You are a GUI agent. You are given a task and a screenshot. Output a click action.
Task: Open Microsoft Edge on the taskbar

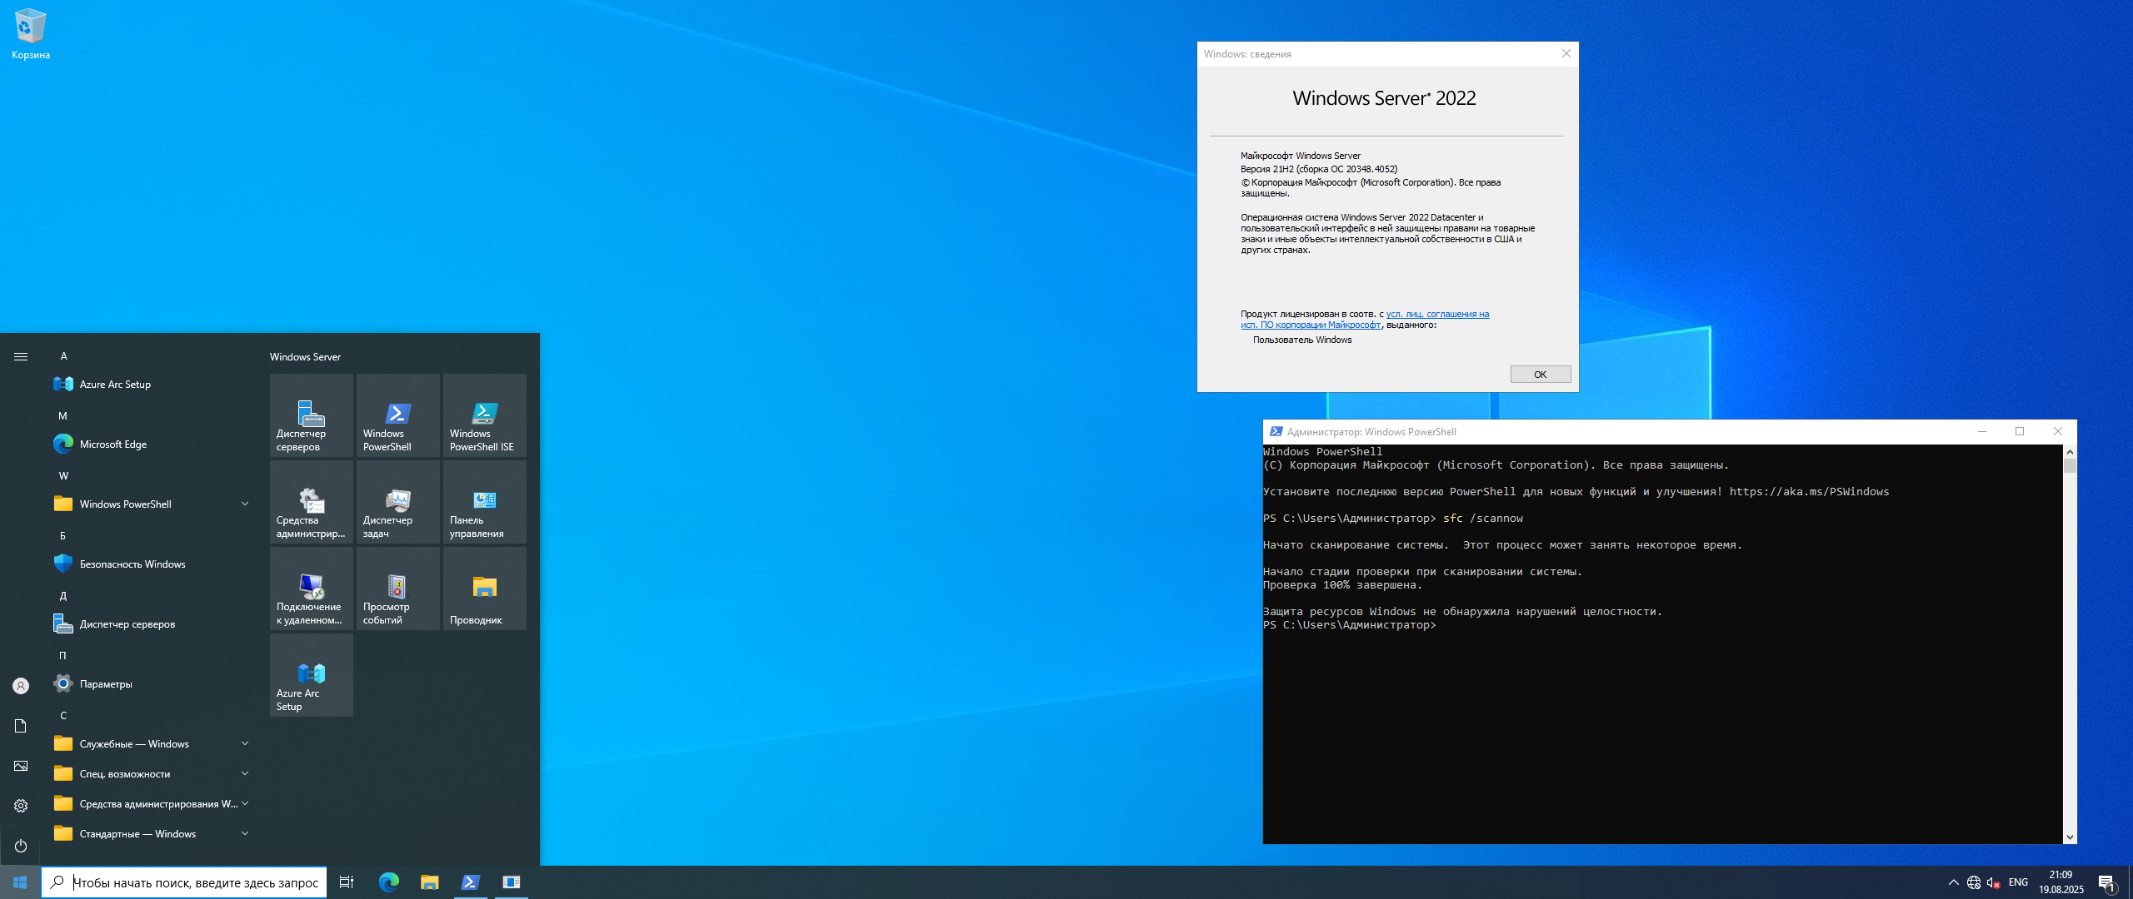[389, 882]
